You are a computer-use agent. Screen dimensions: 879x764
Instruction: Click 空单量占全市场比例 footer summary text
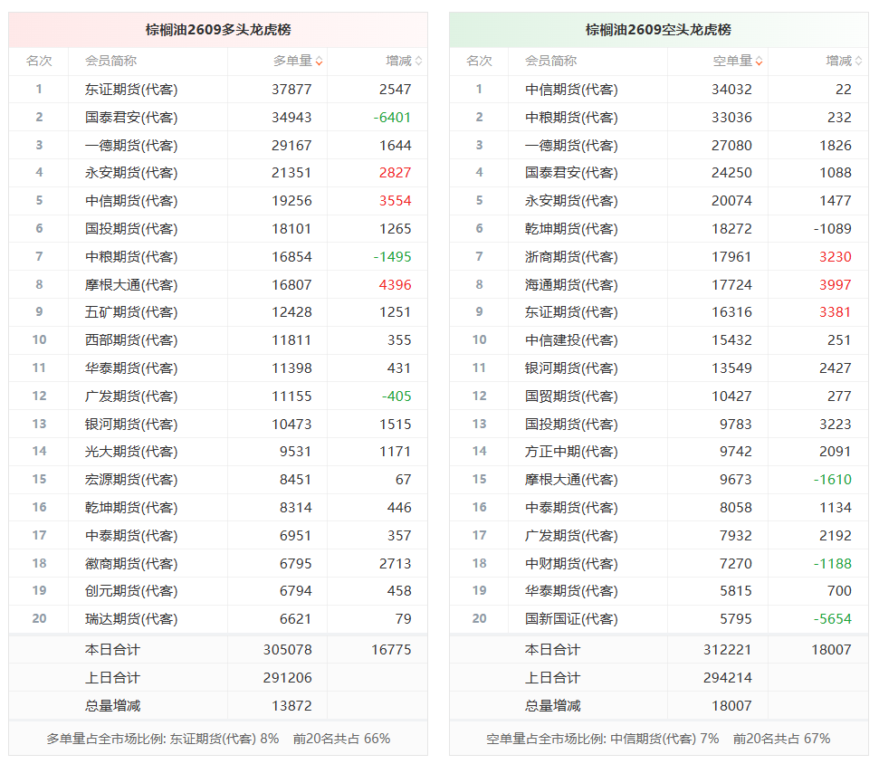[658, 740]
